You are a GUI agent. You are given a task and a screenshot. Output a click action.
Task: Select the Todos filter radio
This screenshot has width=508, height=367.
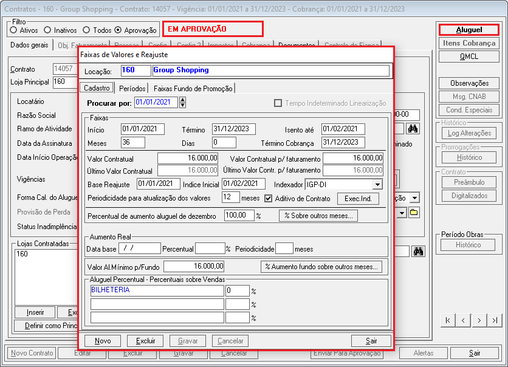click(86, 30)
